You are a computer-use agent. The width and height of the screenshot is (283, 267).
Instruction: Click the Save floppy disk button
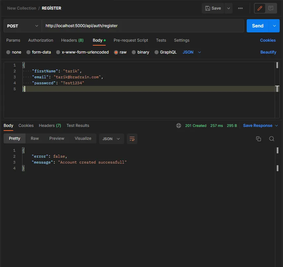coord(213,8)
